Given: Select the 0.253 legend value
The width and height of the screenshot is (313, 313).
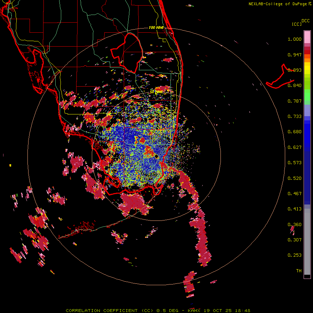Looking at the screenshot, I should coord(295,255).
